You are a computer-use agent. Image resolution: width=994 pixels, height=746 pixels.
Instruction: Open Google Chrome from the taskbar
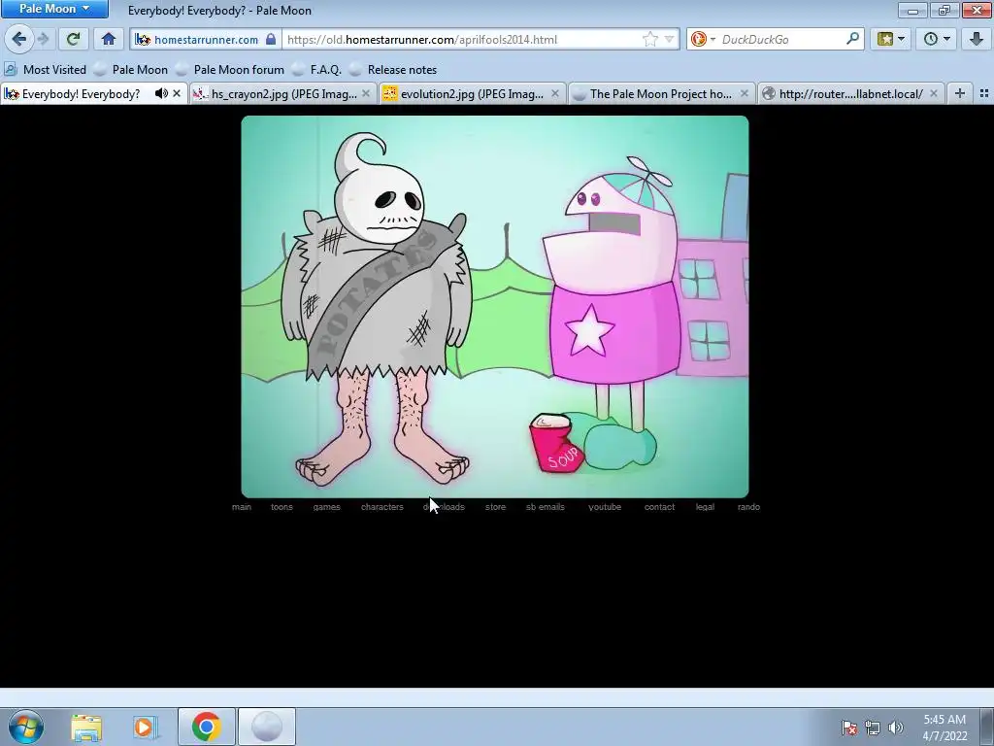click(x=206, y=727)
